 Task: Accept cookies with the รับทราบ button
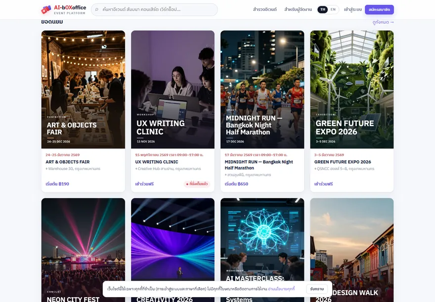pos(317,289)
